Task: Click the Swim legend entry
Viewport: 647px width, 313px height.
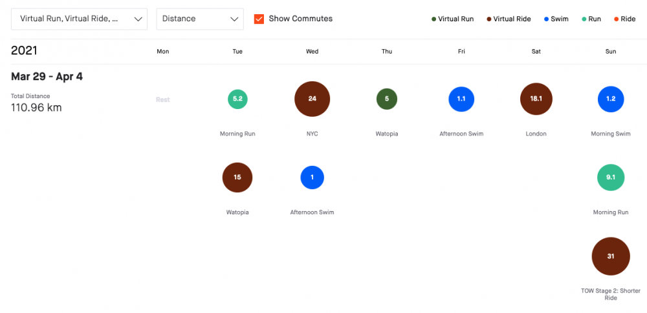Action: [555, 19]
